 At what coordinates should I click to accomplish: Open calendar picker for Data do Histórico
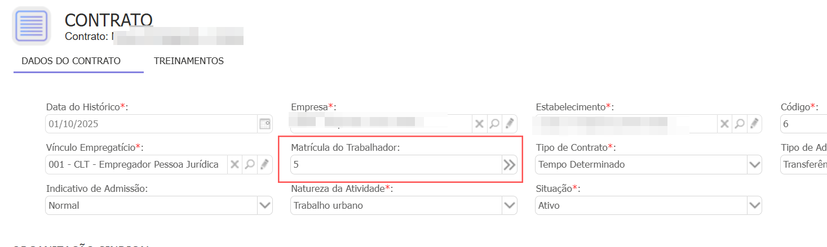tap(264, 124)
